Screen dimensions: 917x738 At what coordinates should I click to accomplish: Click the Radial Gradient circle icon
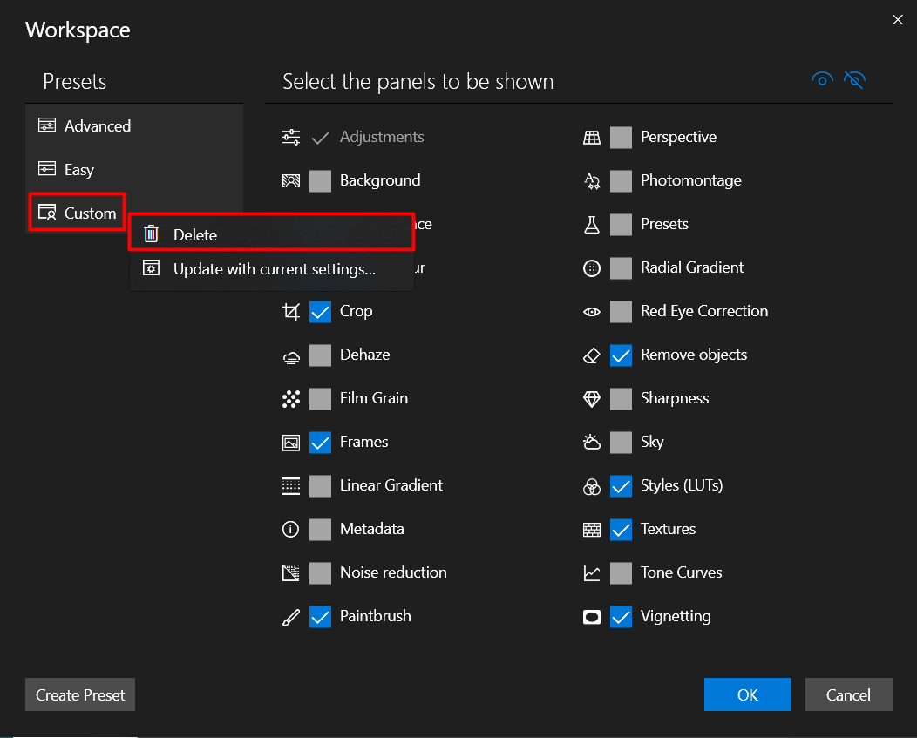tap(592, 268)
